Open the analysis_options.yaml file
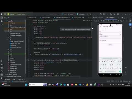132x99 pixels. [x=15, y=64]
